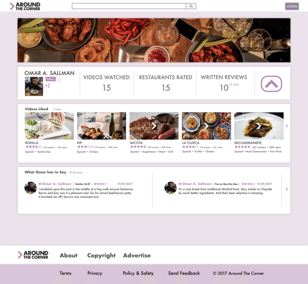Open the Send Feedback link
This screenshot has height=284, width=308.
pos(184,273)
